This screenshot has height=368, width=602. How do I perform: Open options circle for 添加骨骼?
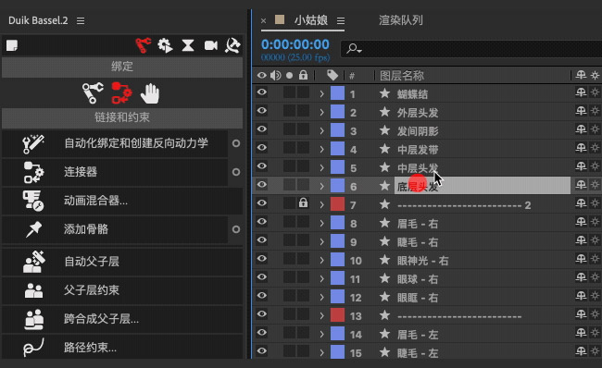[x=236, y=229]
